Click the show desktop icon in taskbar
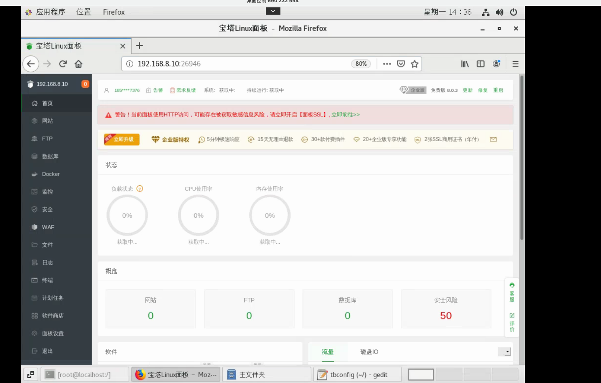 click(x=31, y=375)
